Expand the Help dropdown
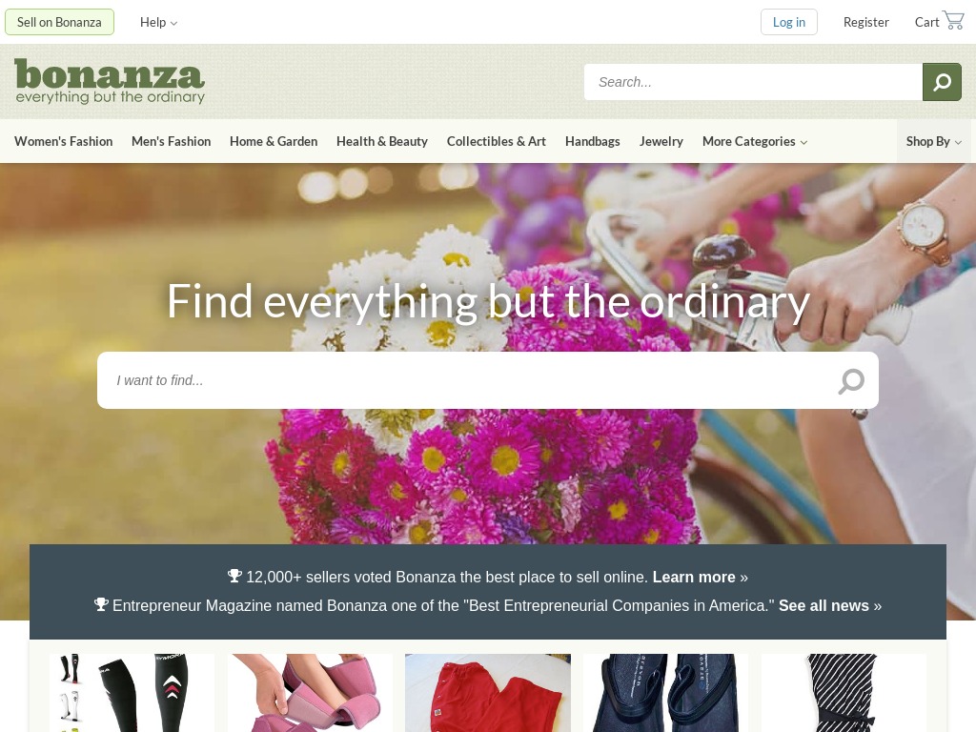This screenshot has height=732, width=976. [159, 23]
